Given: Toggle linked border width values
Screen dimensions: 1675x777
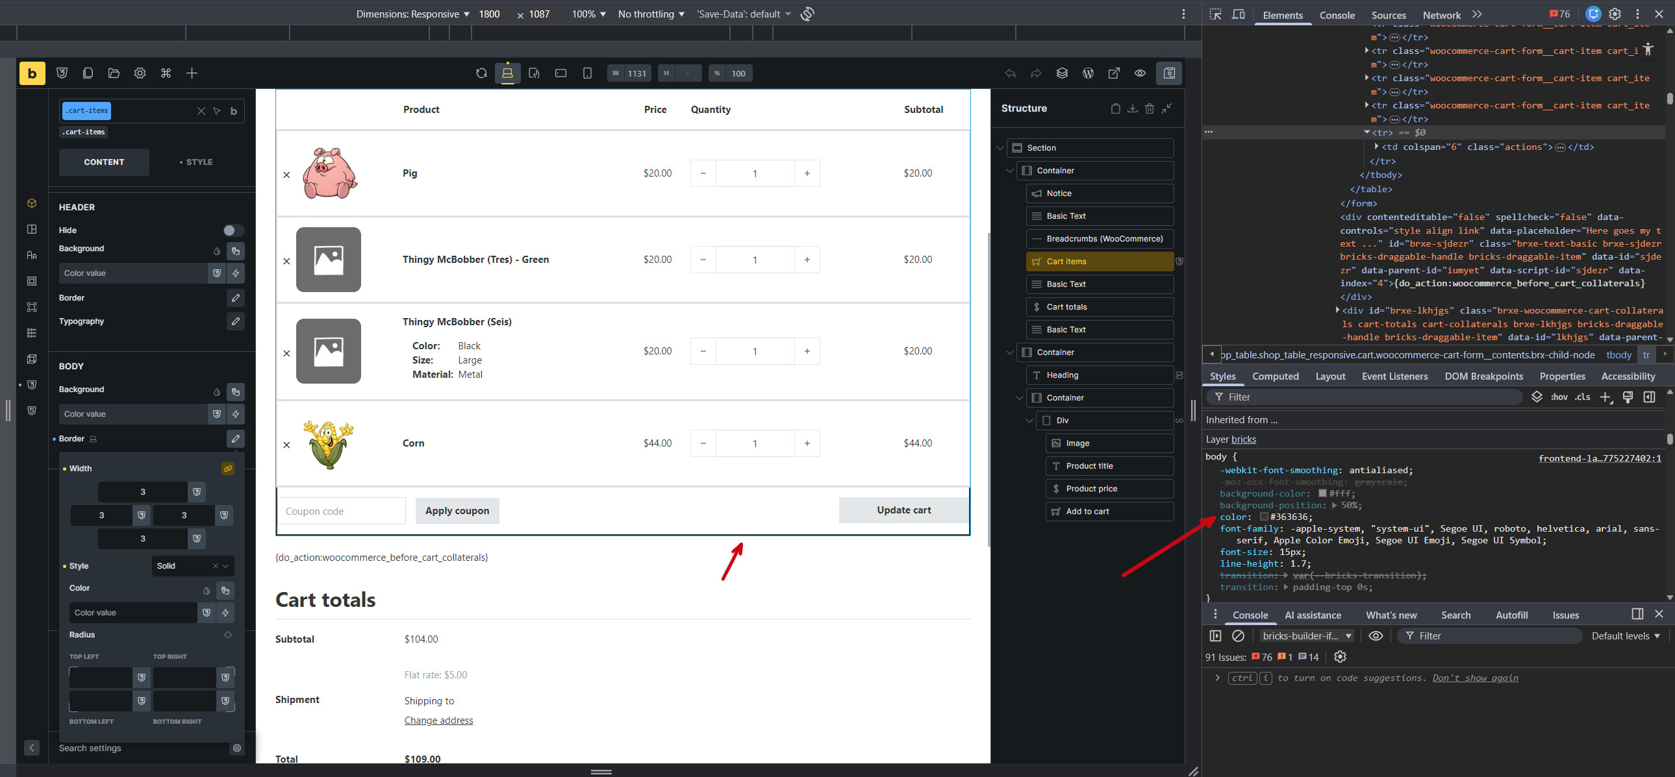Looking at the screenshot, I should point(227,469).
